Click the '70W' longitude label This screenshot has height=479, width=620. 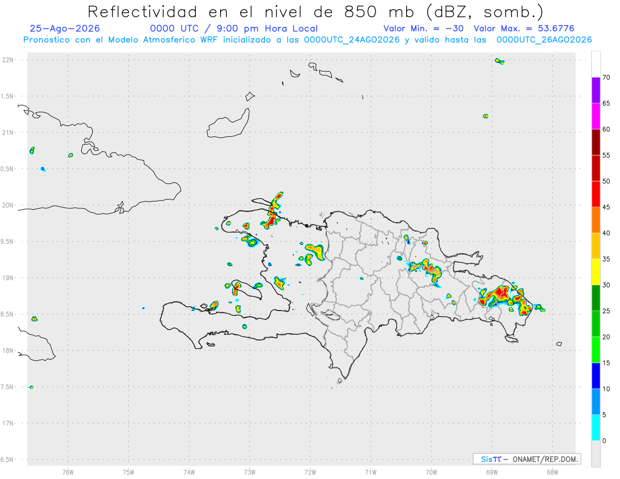click(431, 471)
